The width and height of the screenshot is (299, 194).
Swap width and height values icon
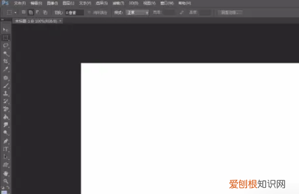point(181,13)
